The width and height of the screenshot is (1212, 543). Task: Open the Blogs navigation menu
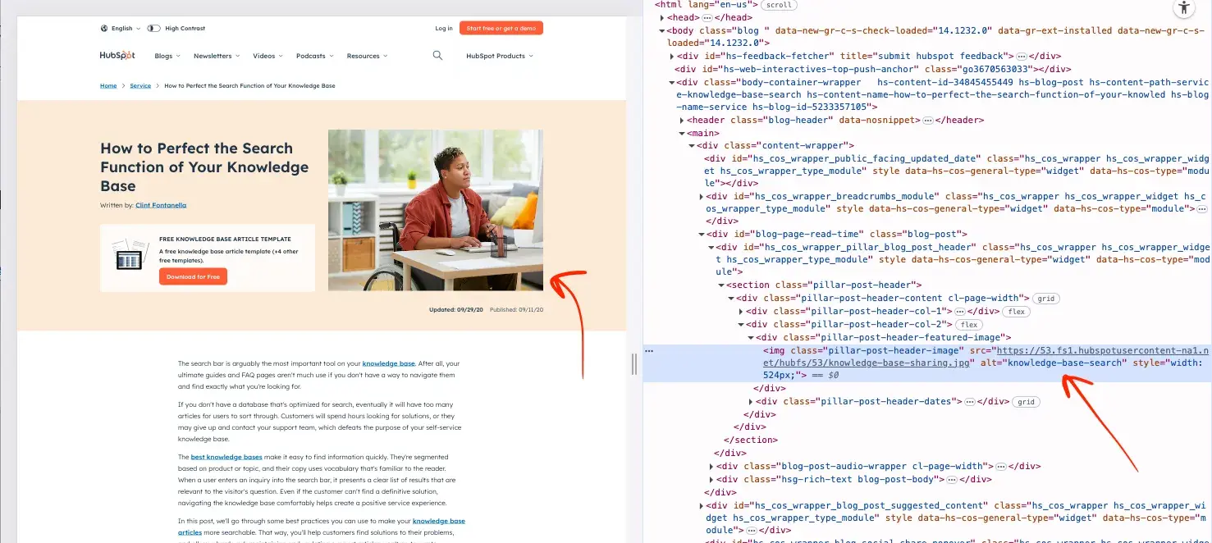[x=167, y=55]
